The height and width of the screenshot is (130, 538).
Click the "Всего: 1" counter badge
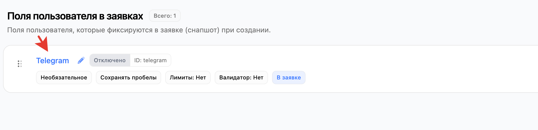pos(165,16)
